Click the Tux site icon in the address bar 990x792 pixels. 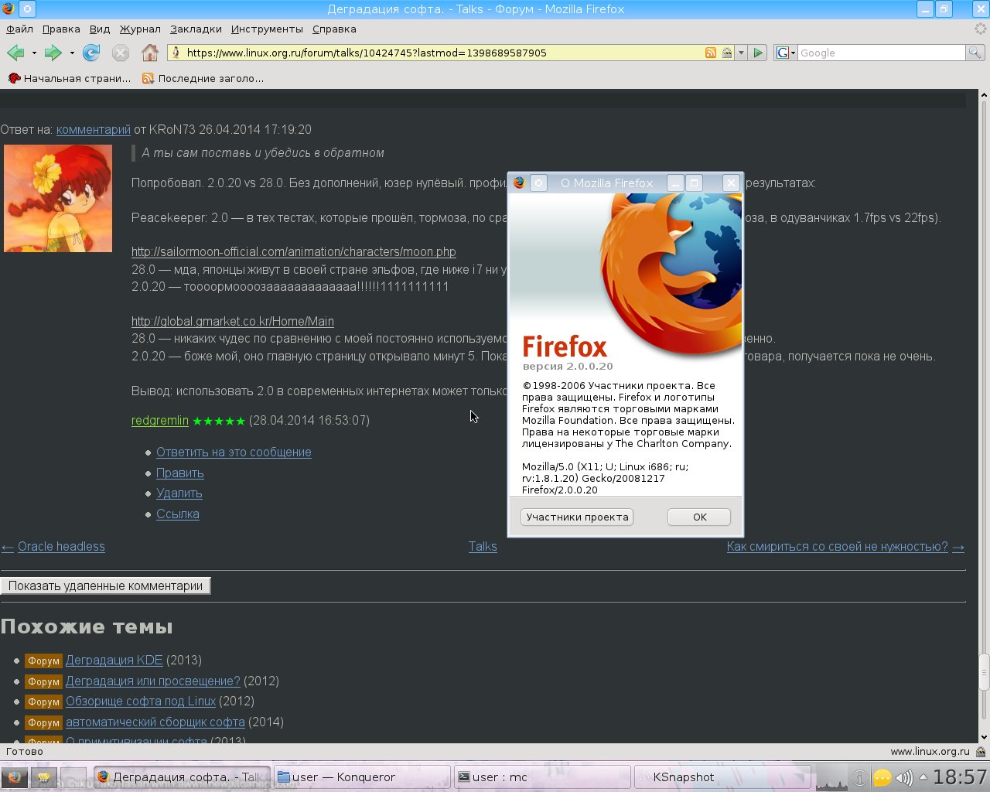coord(176,53)
